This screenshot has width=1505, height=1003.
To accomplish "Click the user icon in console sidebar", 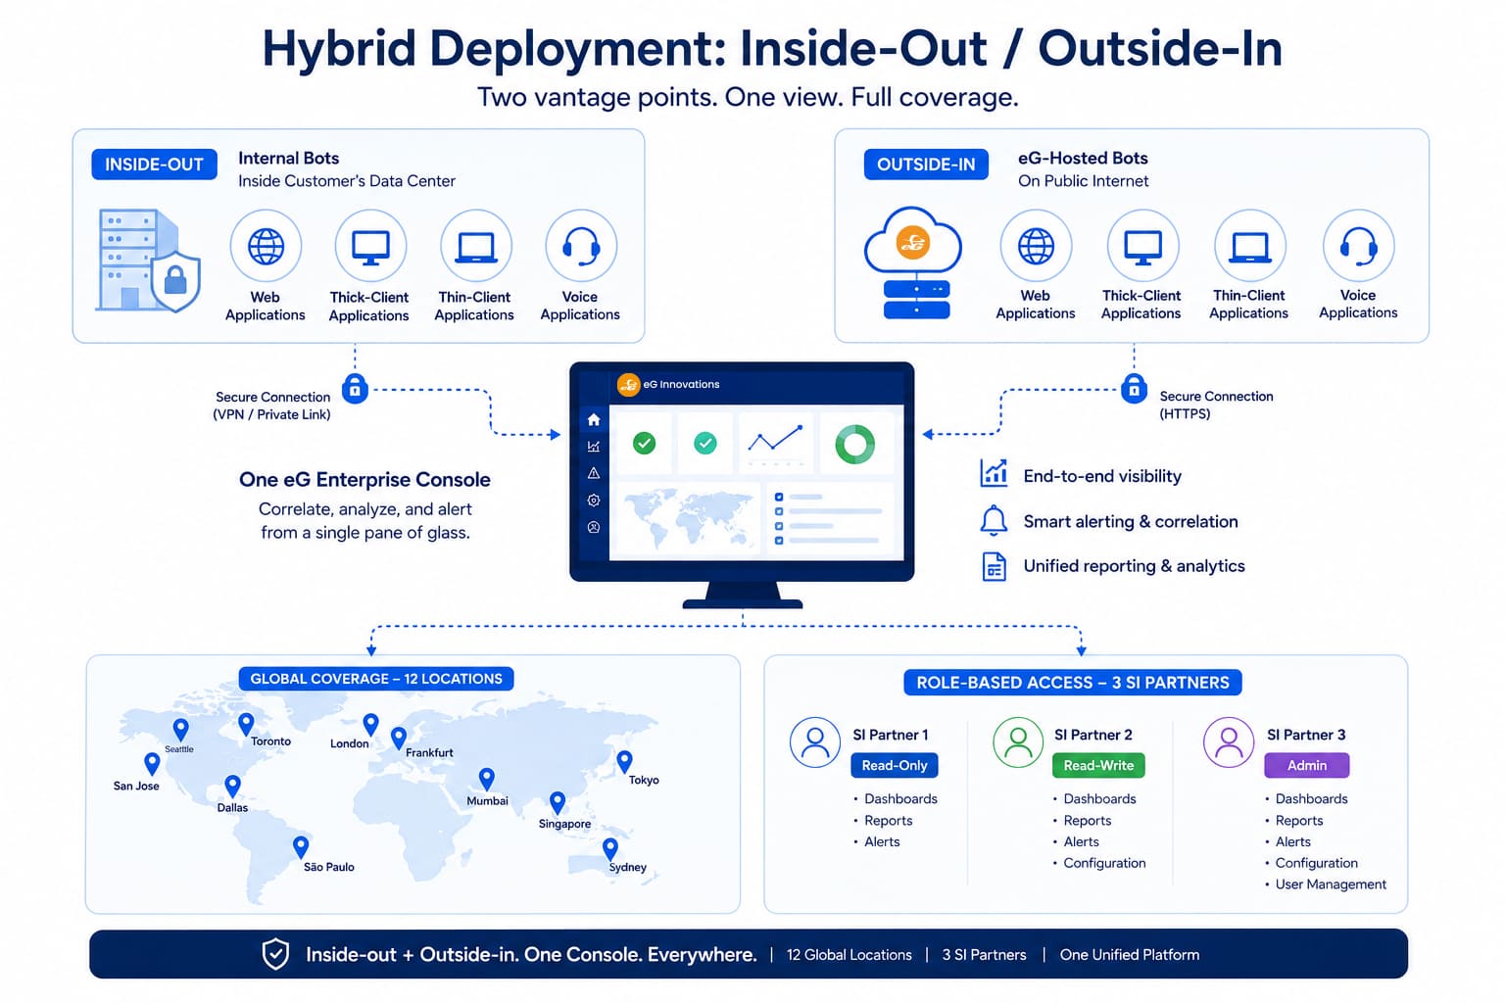I will [x=594, y=527].
